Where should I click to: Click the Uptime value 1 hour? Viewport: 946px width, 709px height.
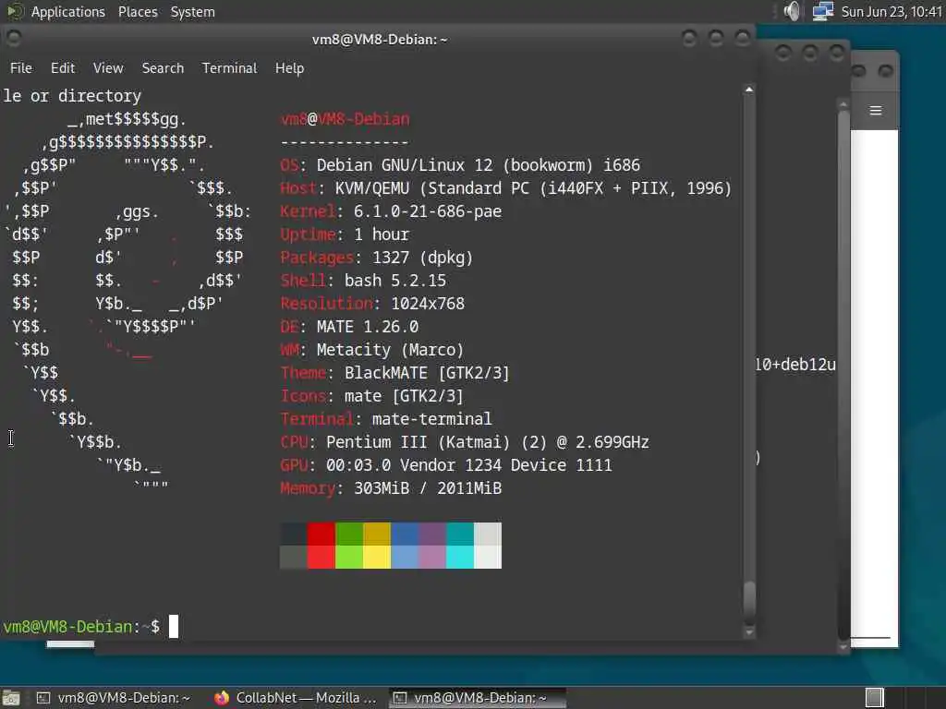click(382, 234)
